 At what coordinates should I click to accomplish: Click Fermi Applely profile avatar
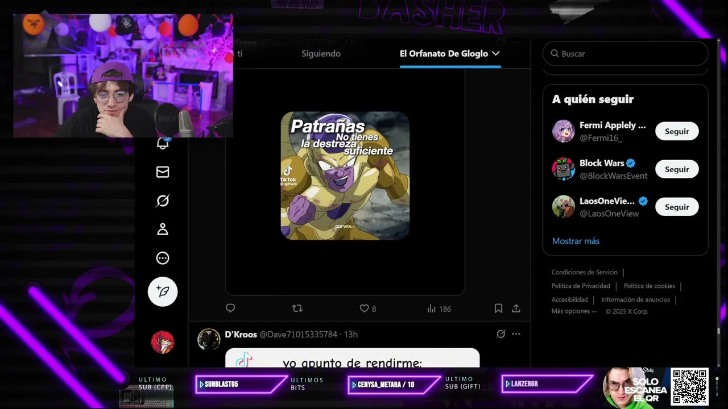tap(563, 131)
